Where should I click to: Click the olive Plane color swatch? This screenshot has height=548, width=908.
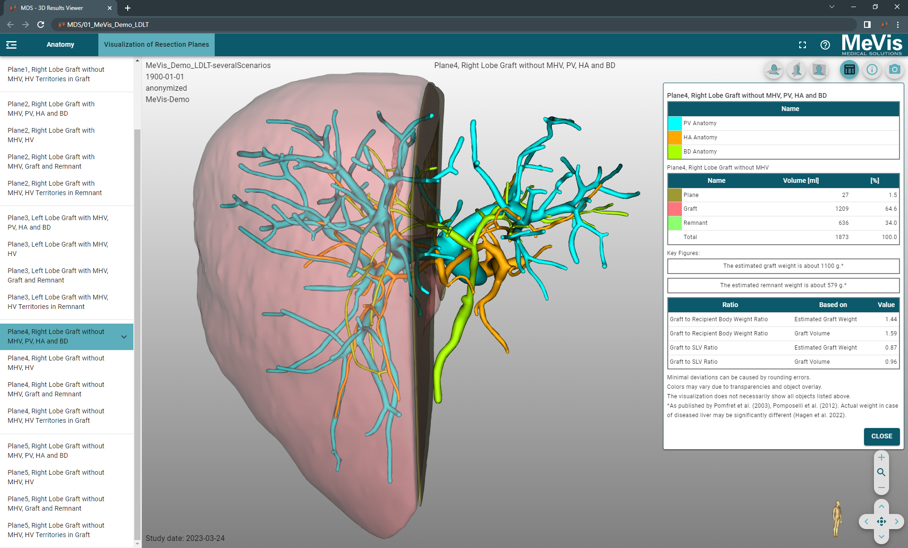click(675, 195)
